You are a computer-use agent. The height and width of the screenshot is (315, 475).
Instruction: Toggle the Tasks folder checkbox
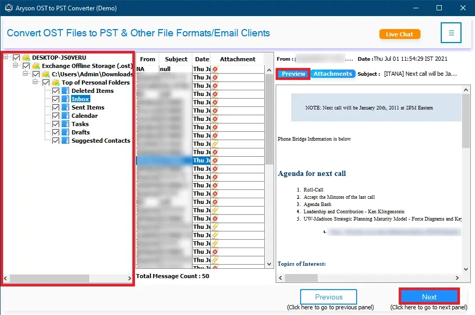(x=56, y=124)
